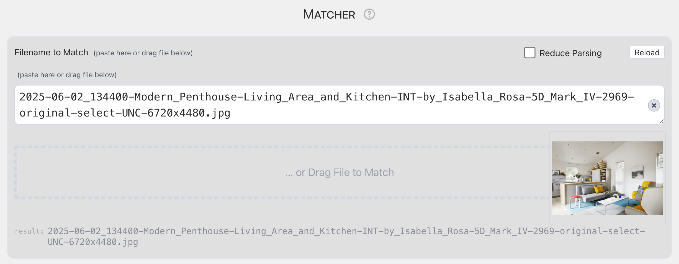Activate the dashed file drop zone
This screenshot has width=679, height=264.
338,172
